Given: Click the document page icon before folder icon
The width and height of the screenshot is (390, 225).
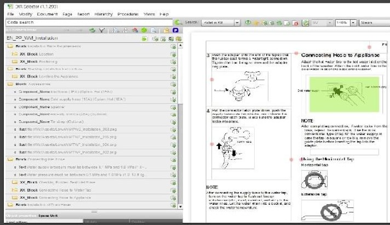Looking at the screenshot, I should tap(154, 30).
